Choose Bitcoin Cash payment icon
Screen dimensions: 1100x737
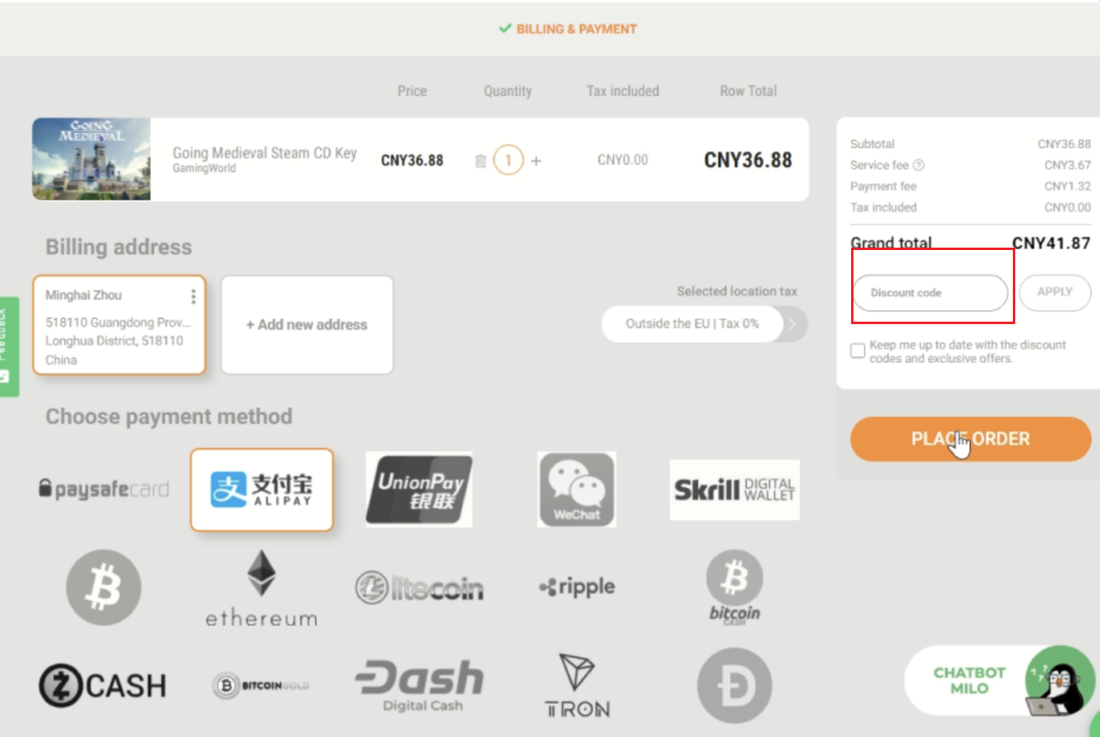734,587
